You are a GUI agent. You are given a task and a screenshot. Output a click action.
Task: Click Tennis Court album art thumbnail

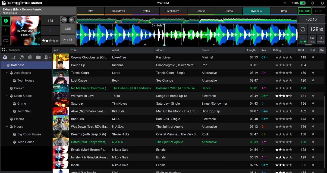point(61,73)
